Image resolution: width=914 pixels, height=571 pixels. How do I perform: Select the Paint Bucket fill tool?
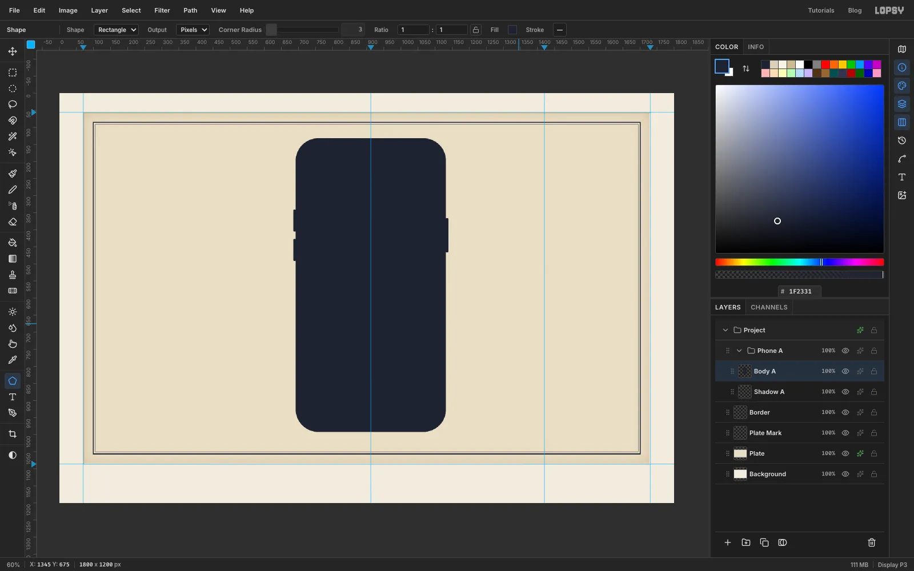tap(13, 243)
